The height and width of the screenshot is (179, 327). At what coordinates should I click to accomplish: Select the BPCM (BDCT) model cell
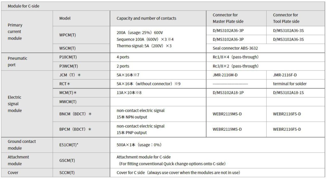(x=81, y=129)
